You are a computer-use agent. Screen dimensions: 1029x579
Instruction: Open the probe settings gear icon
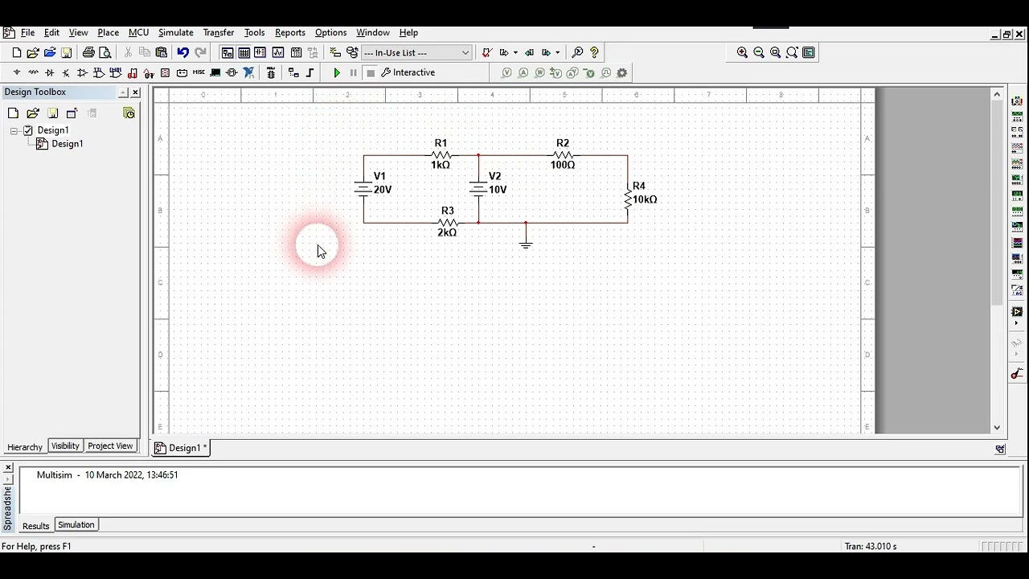[621, 72]
